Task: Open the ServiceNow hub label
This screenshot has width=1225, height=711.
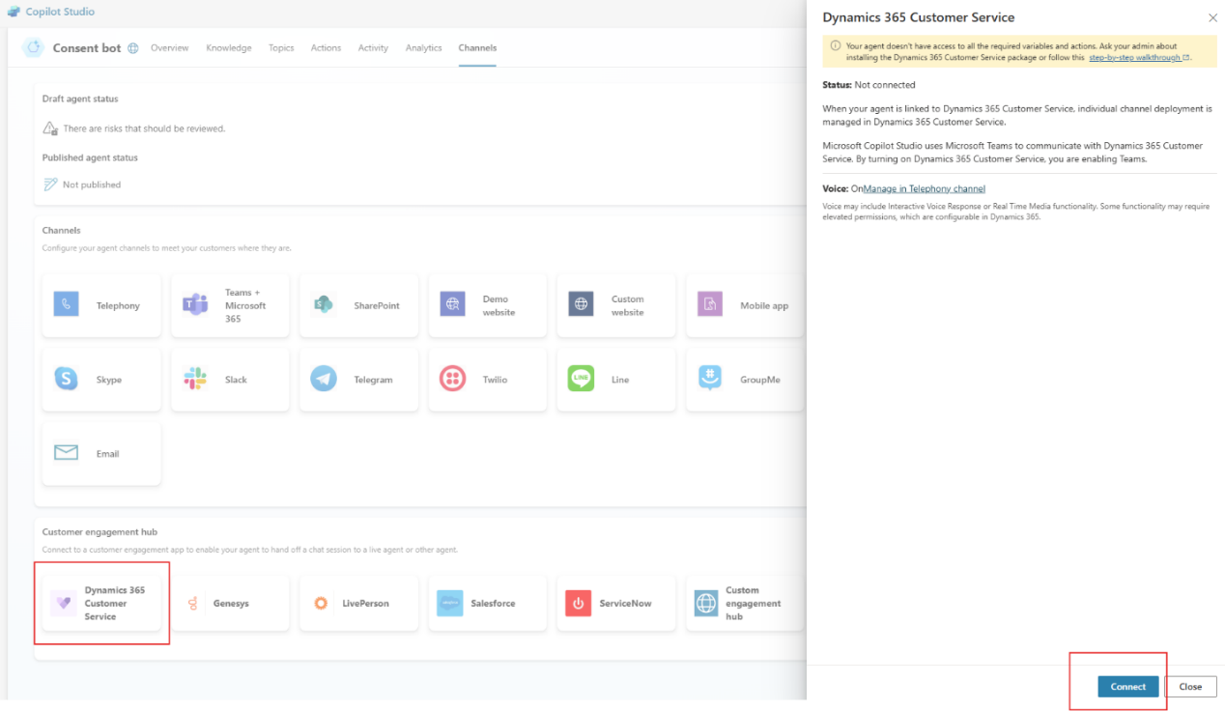Action: pyautogui.click(x=625, y=604)
